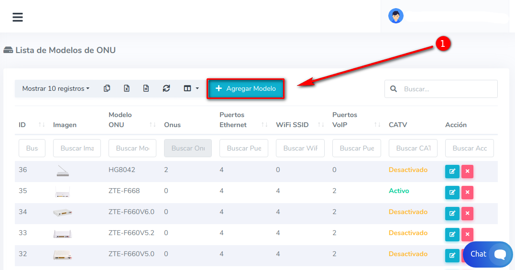Refresh the table with reload icon

click(166, 88)
